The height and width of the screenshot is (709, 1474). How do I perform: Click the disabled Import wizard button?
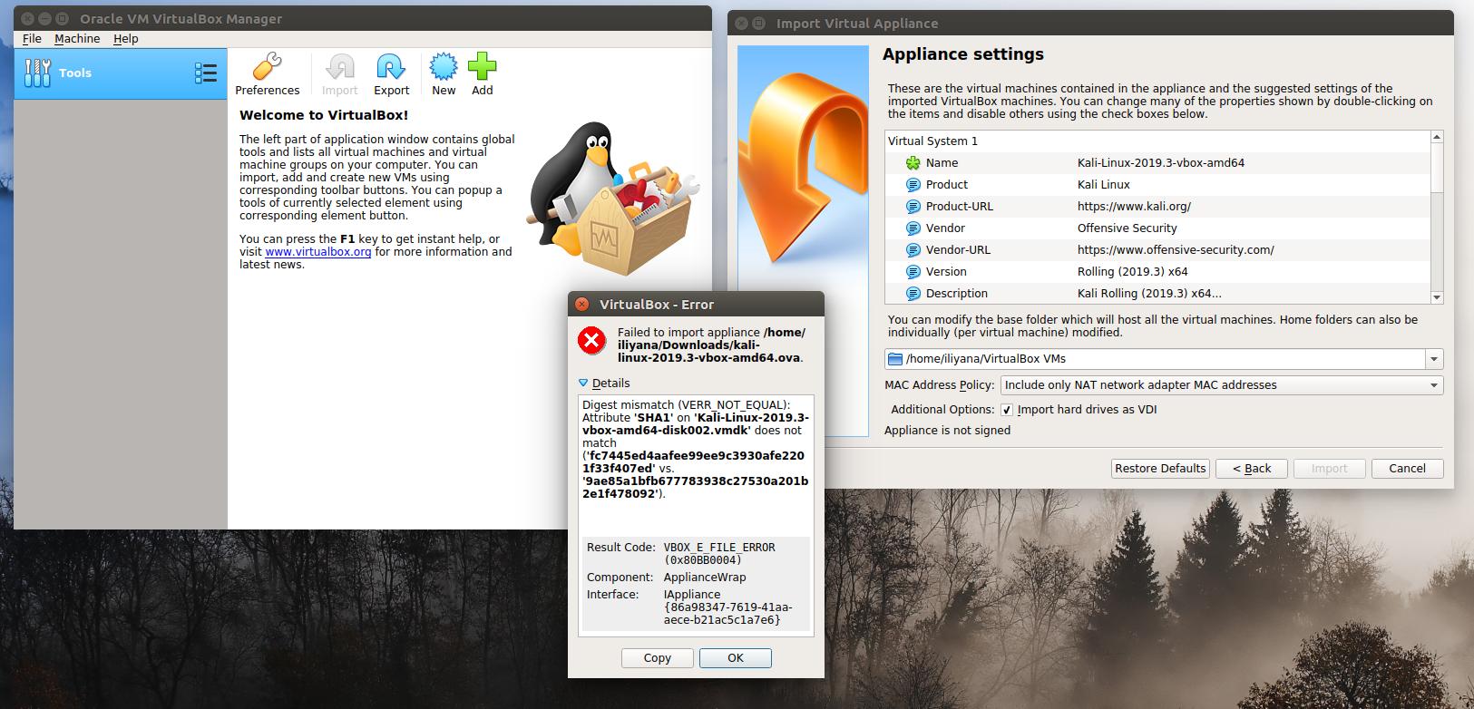[1329, 469]
